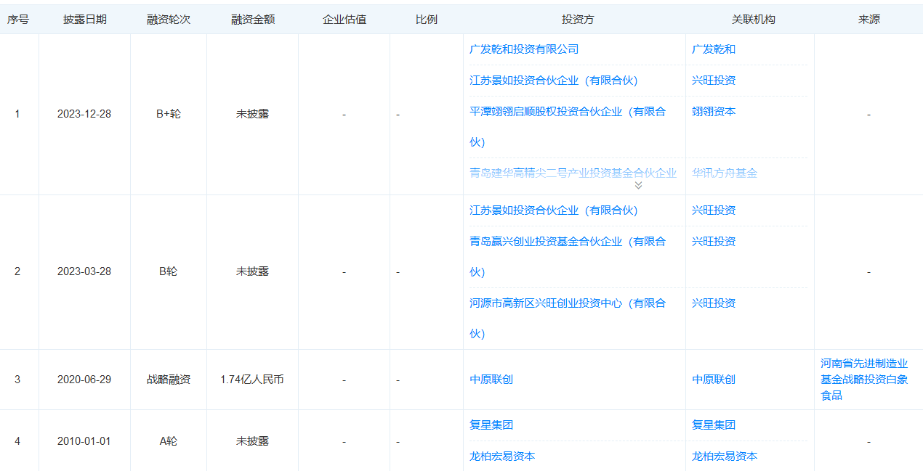Select sequence number 1 cell
923x471 pixels.
point(18,115)
